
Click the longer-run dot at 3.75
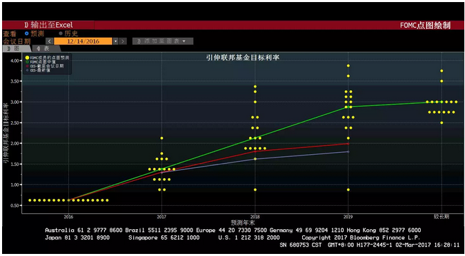coord(442,71)
